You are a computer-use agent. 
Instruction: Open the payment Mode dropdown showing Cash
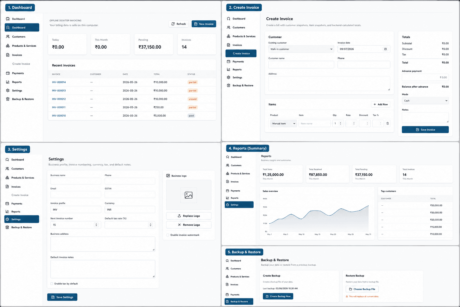(425, 101)
